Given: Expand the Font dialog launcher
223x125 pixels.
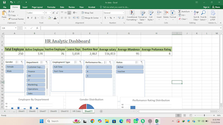Looking at the screenshot, I should coord(58,23).
